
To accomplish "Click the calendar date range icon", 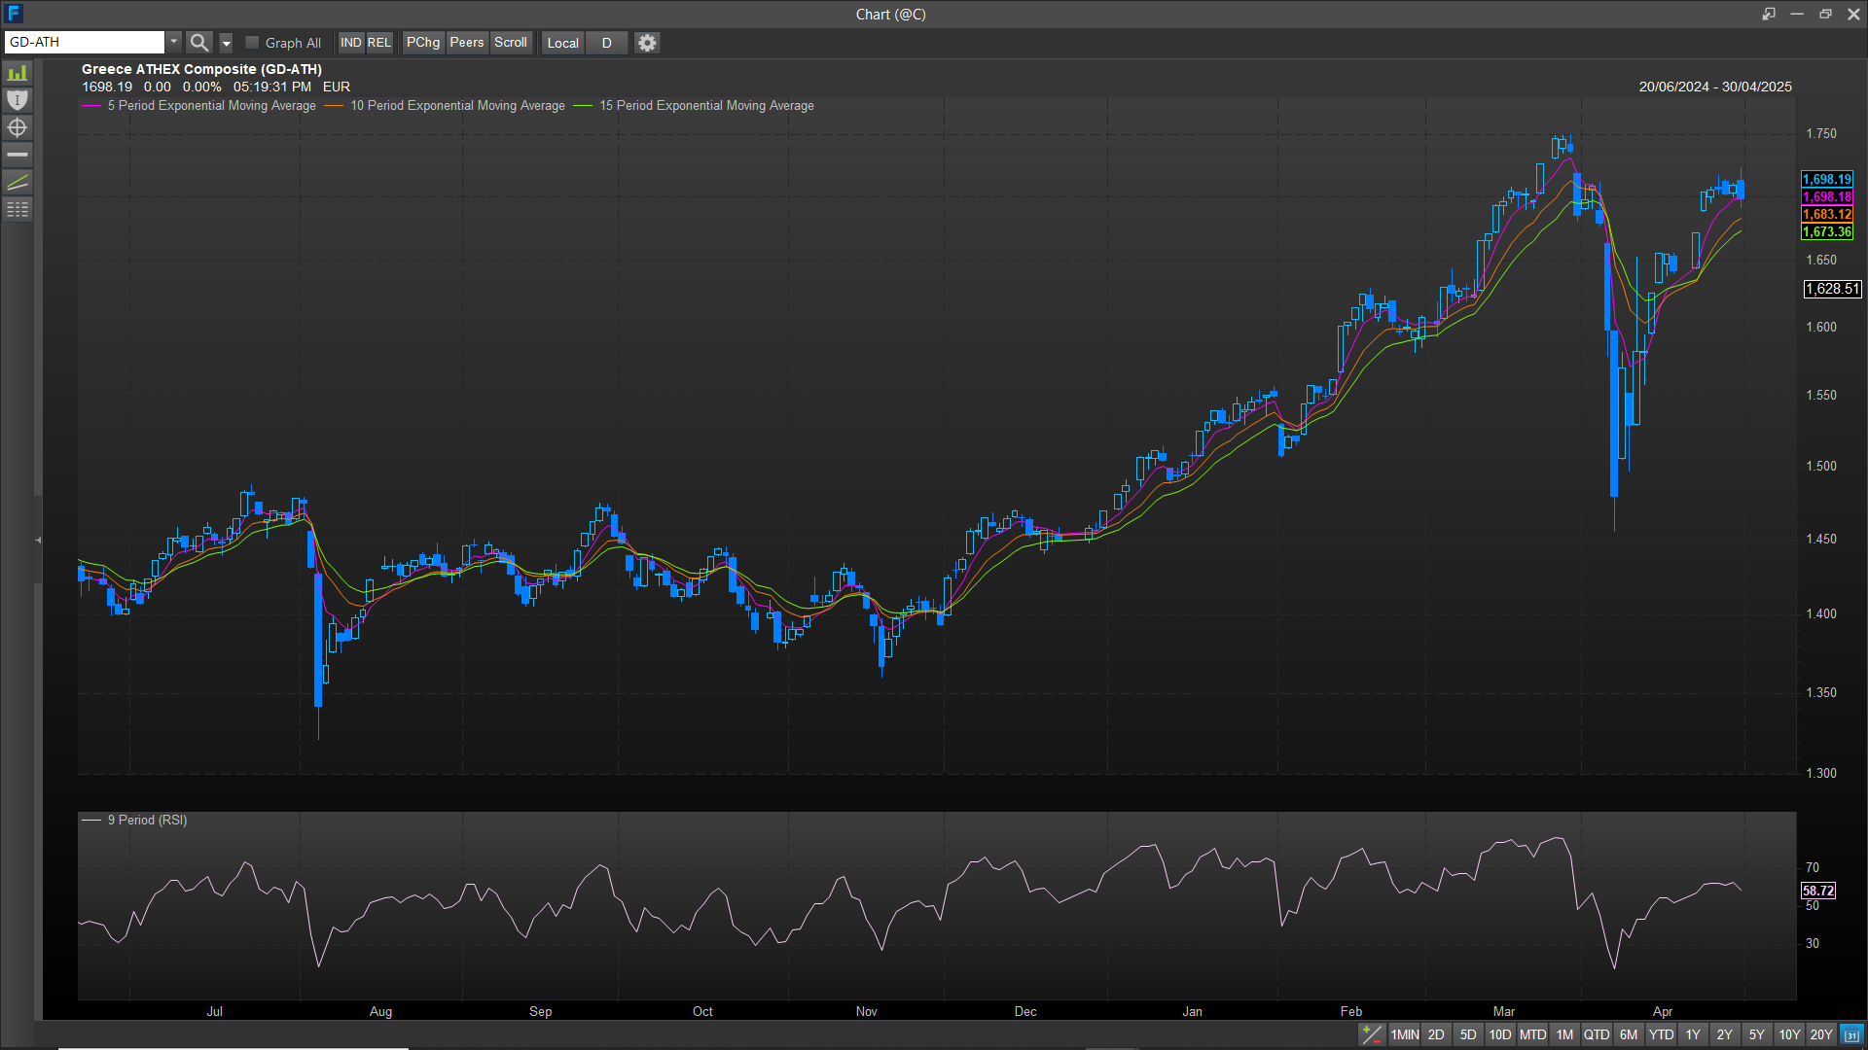I will tap(1851, 1034).
